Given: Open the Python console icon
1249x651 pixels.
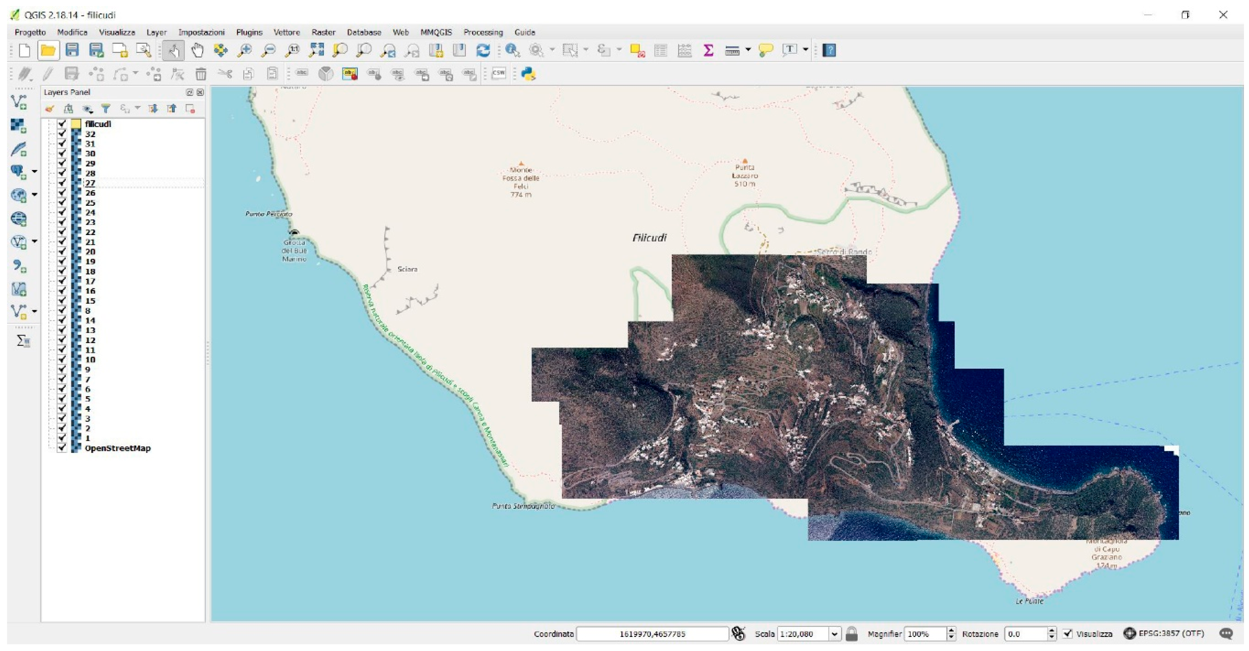Looking at the screenshot, I should [x=528, y=74].
